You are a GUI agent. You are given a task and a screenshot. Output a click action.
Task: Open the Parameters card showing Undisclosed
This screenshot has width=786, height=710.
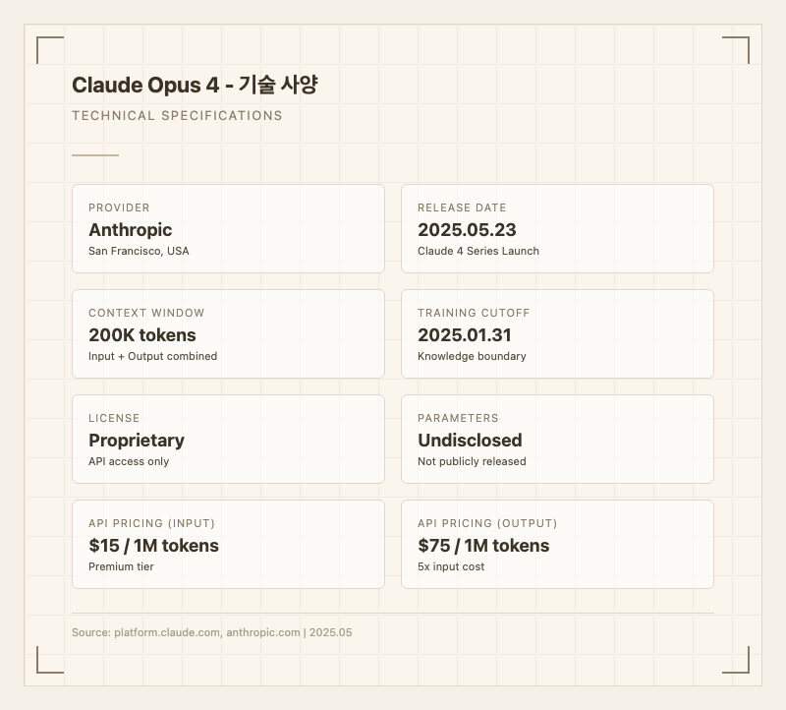click(557, 439)
